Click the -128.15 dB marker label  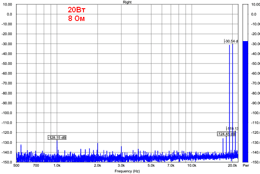[57, 137]
